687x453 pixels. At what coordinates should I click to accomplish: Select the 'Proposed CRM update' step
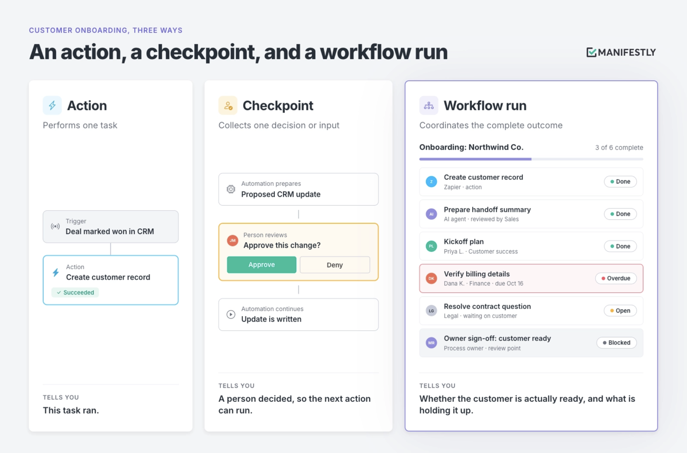point(298,189)
